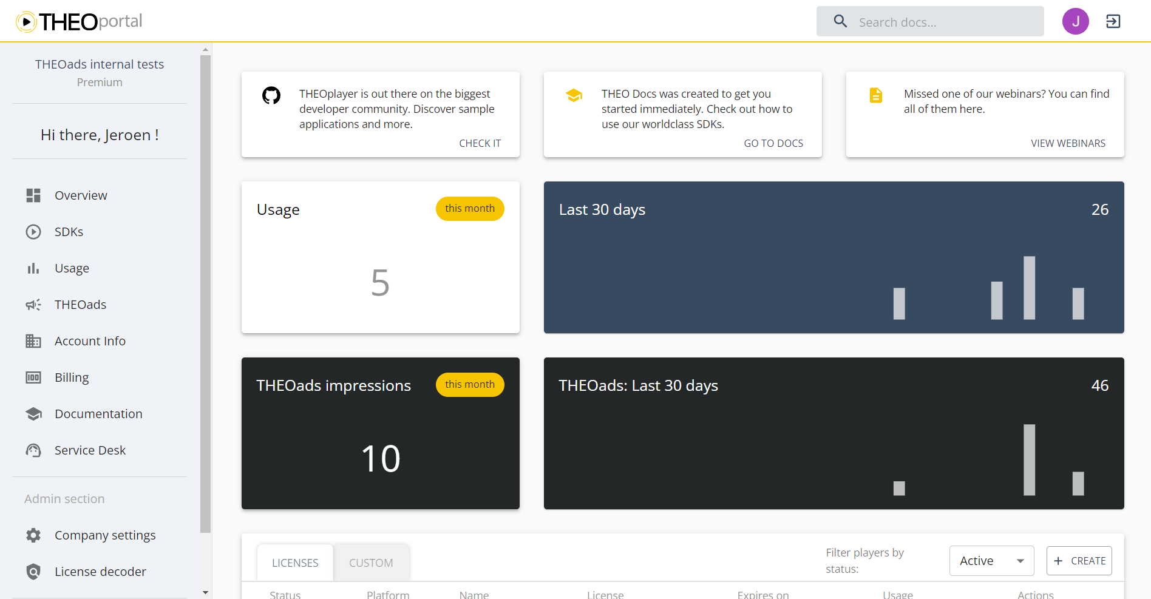Toggle 'this month' on THEOads impressions card
The width and height of the screenshot is (1151, 599).
469,384
